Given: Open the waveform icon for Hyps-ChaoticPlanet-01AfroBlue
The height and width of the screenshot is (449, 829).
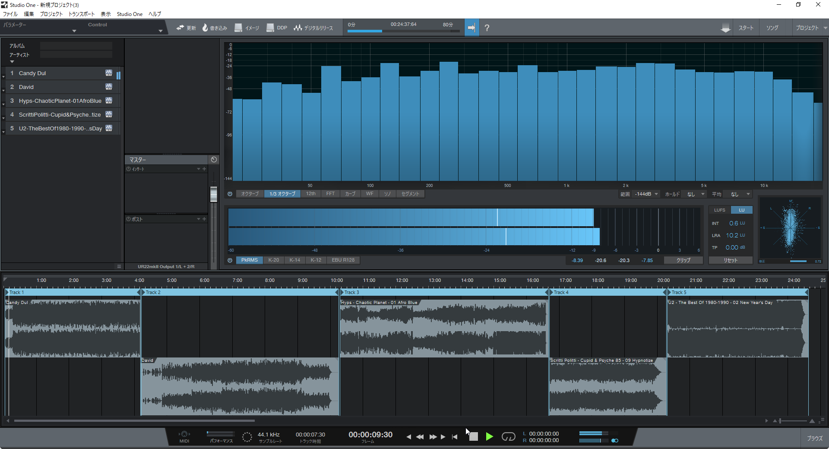Looking at the screenshot, I should 109,101.
